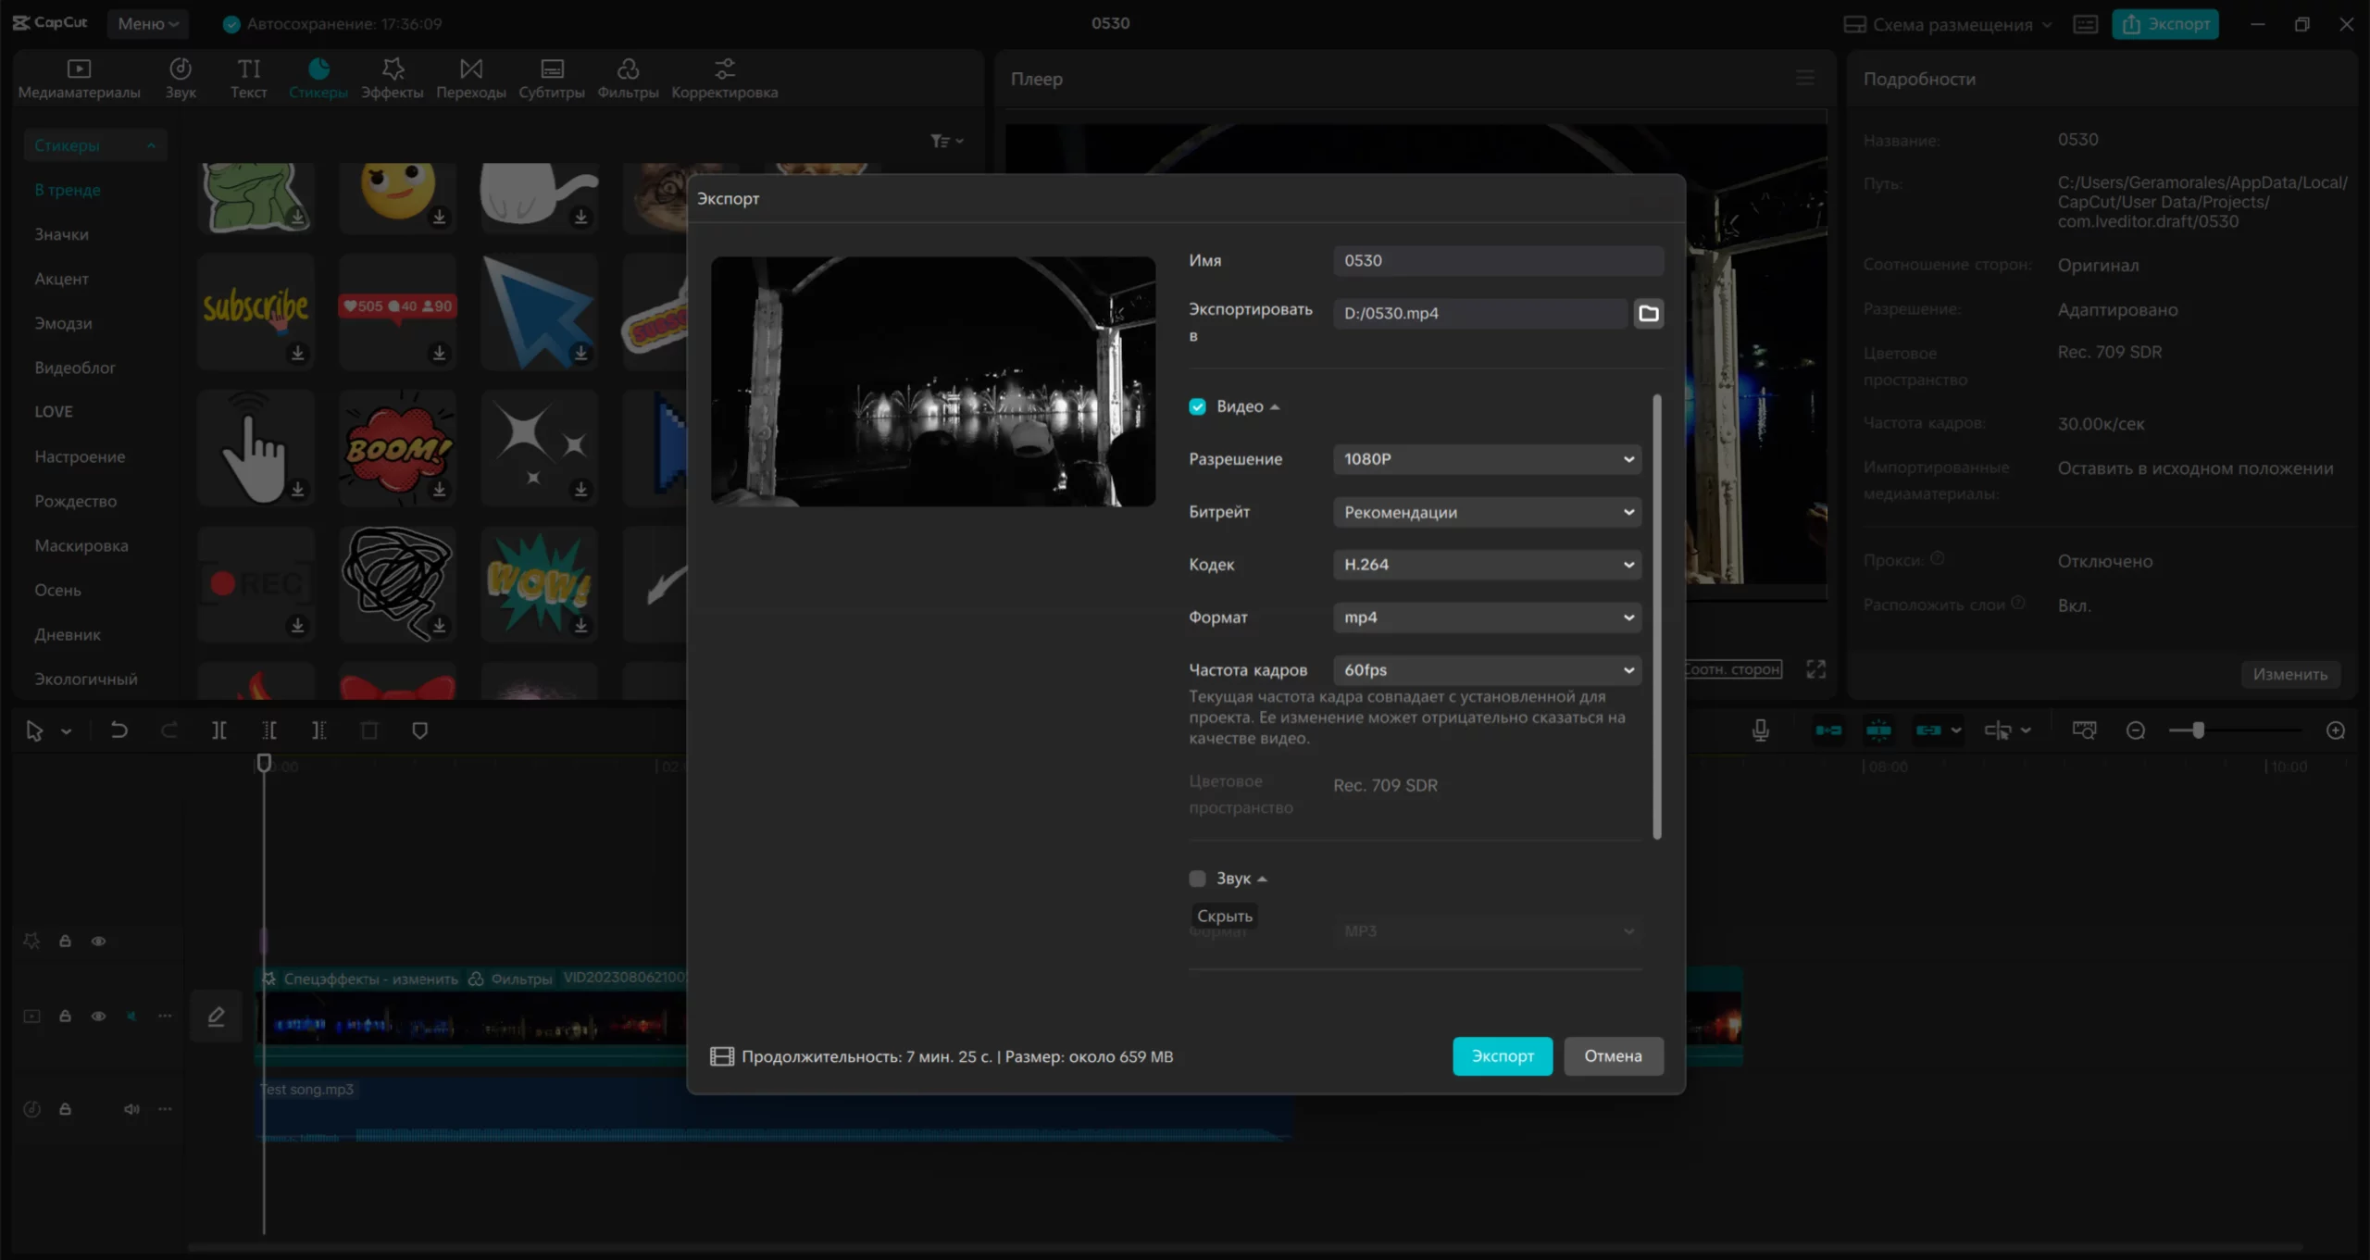2370x1260 pixels.
Task: Click the player fullscreen expand icon
Action: click(x=1815, y=669)
